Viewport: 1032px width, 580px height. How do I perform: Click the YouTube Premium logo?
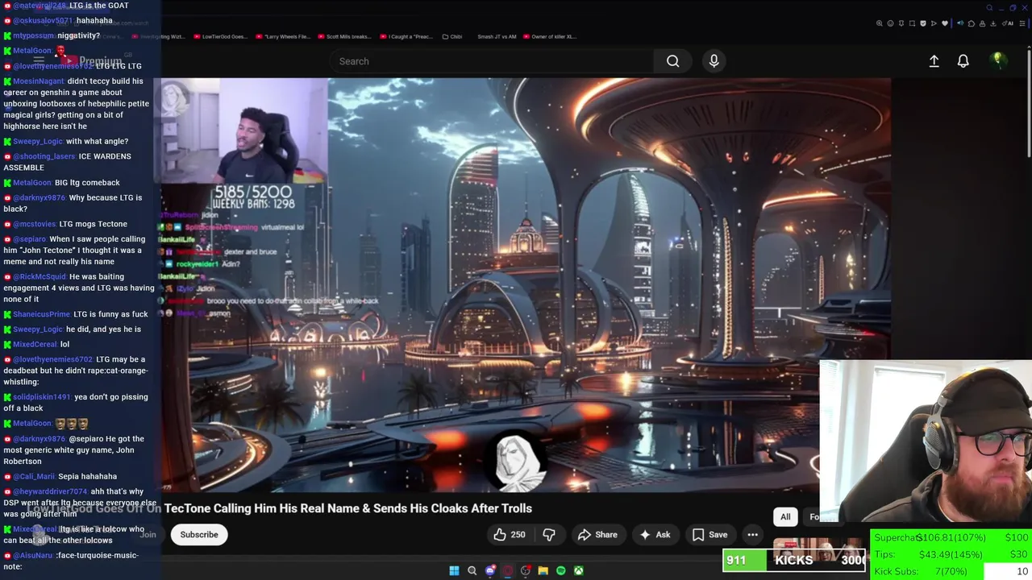pos(90,61)
